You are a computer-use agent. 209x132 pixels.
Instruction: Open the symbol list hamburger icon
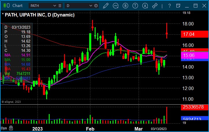(60, 6)
